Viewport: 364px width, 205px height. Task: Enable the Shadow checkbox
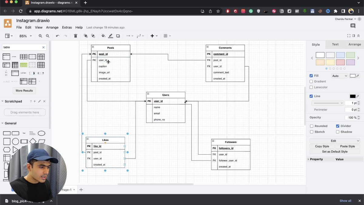(x=338, y=132)
